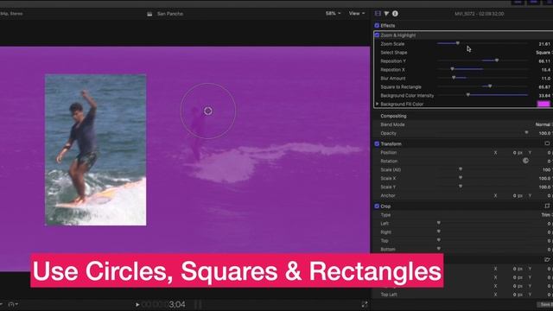Click the Background Color Intensity slider handle
The height and width of the screenshot is (311, 553).
pos(468,95)
